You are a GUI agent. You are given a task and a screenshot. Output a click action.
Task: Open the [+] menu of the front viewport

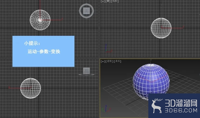(103, 1)
